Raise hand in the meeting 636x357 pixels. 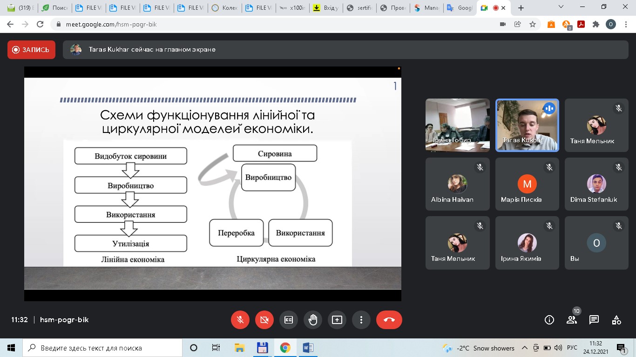click(x=313, y=320)
